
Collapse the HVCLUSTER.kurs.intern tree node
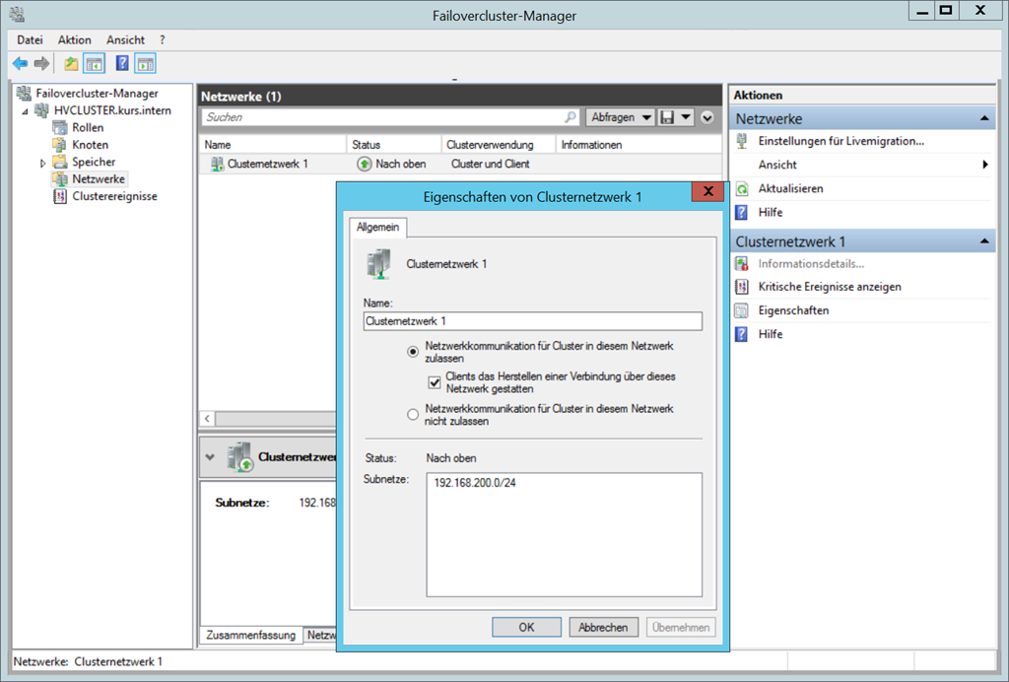coord(25,111)
